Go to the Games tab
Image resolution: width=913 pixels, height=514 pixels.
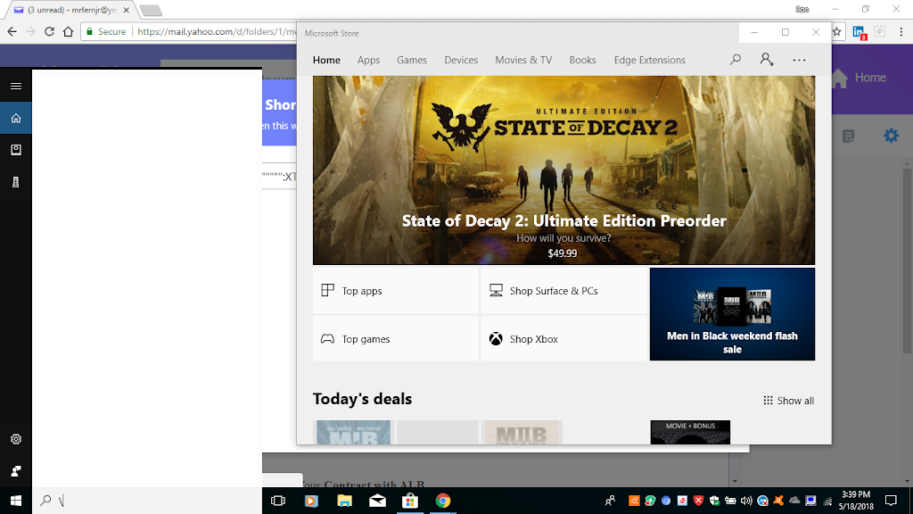[x=412, y=60]
